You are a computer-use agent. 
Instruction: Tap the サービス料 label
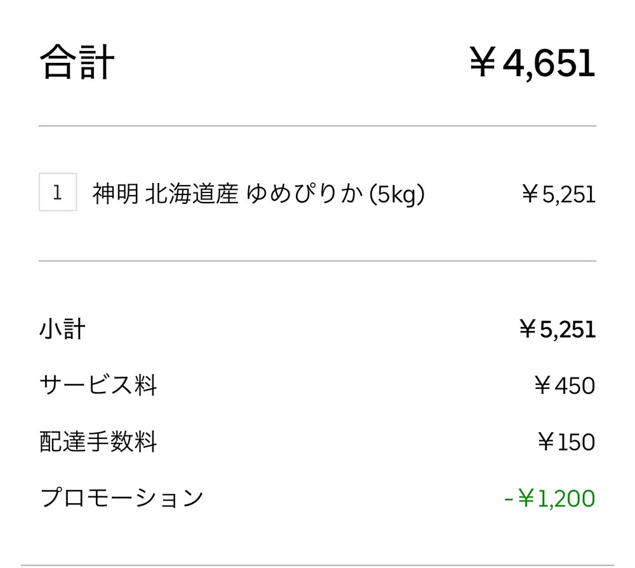[x=98, y=385]
